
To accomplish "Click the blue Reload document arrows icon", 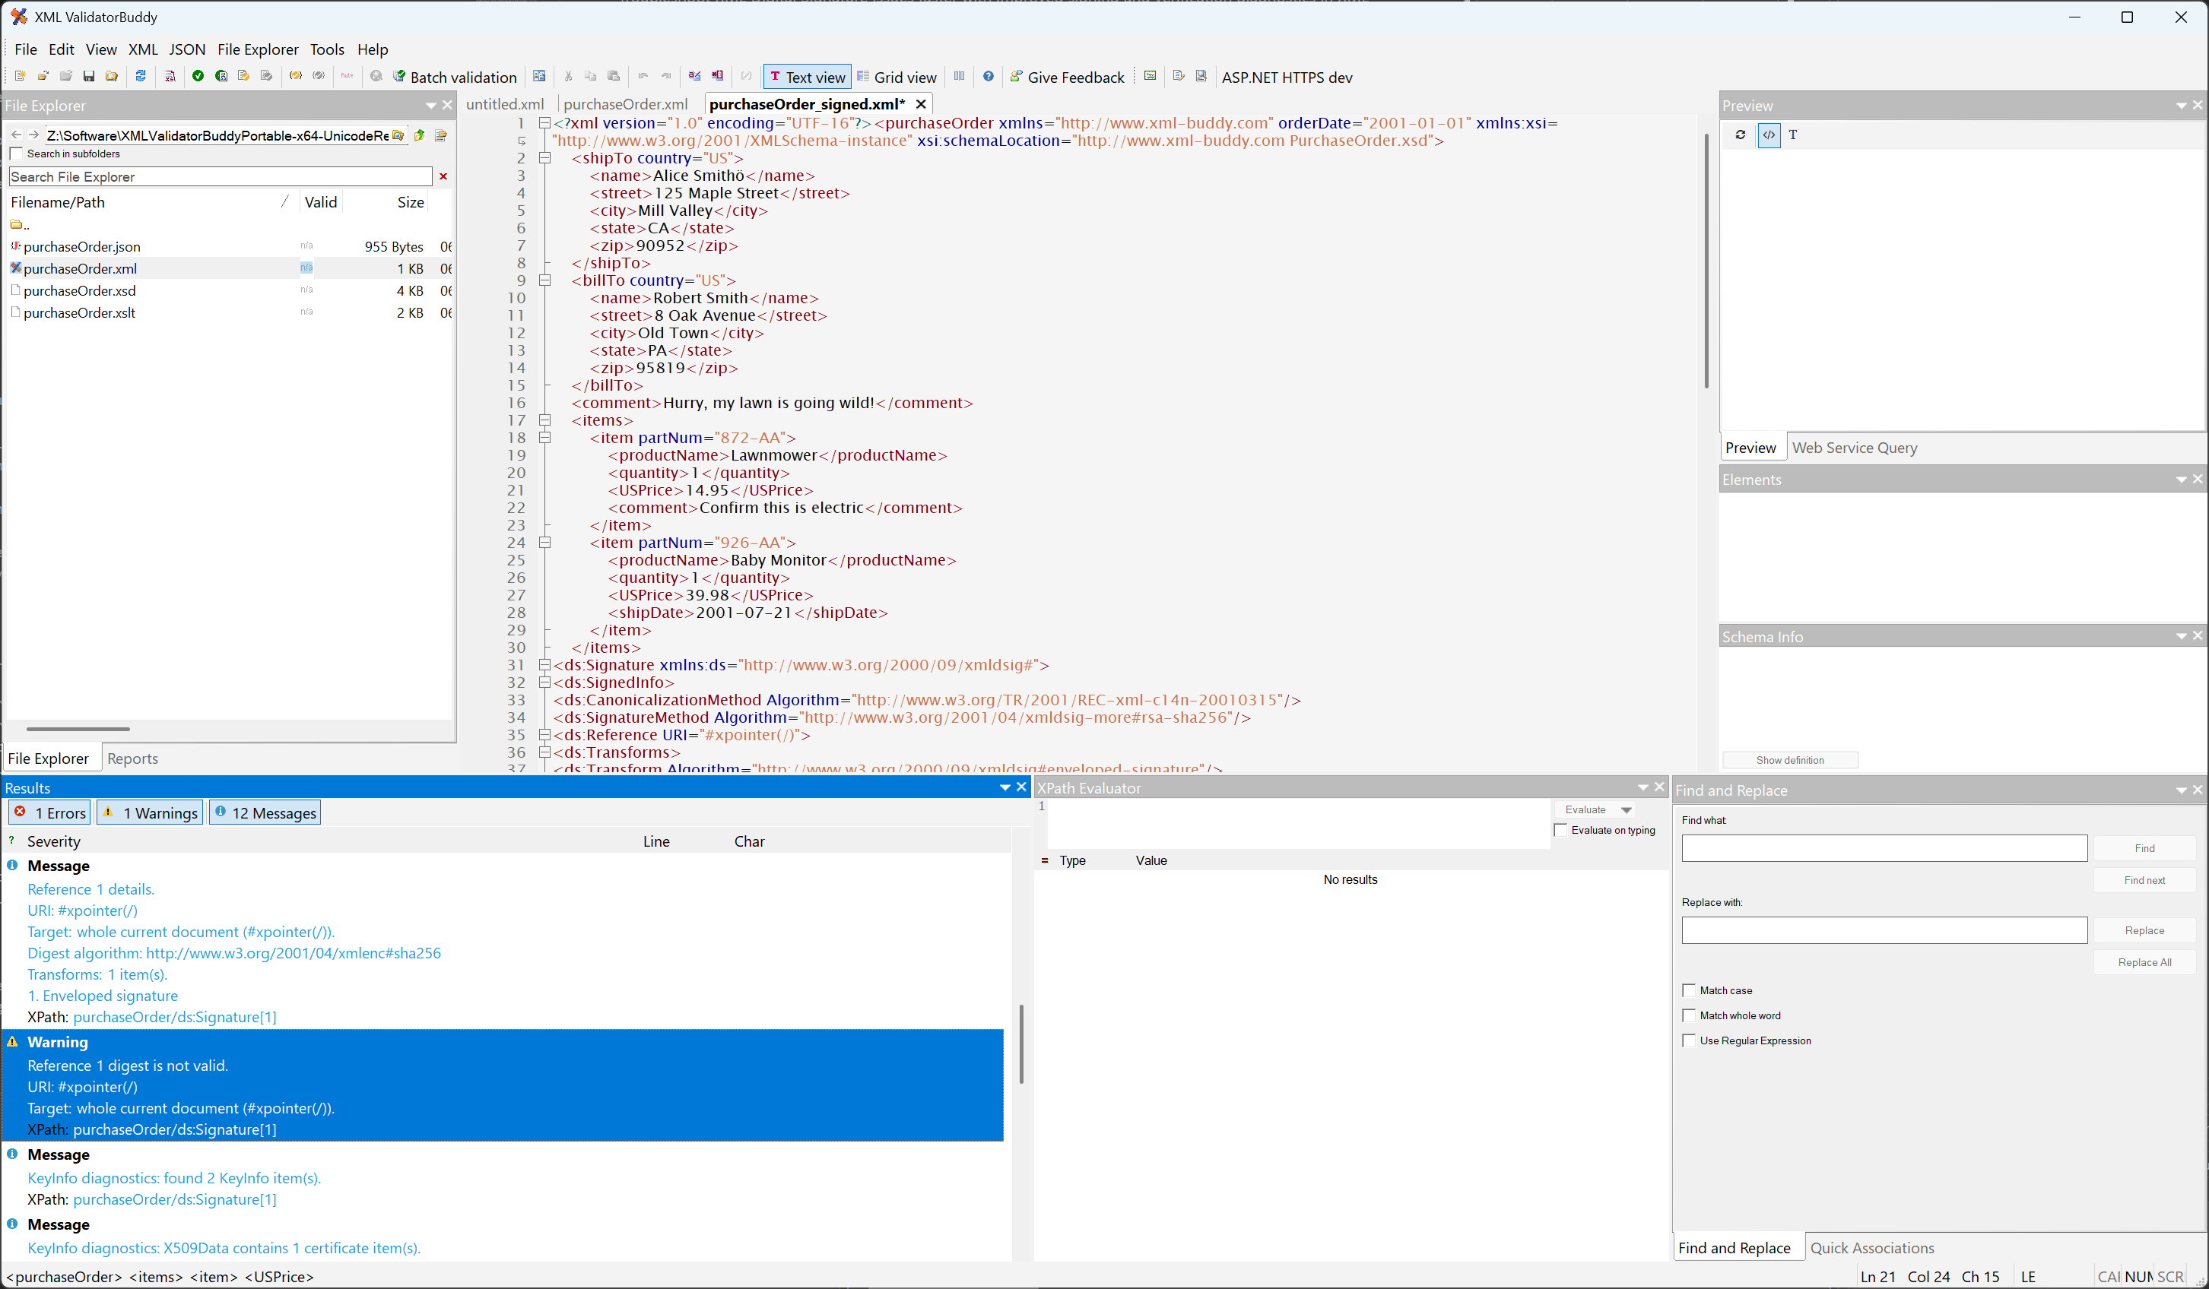I will tap(140, 76).
